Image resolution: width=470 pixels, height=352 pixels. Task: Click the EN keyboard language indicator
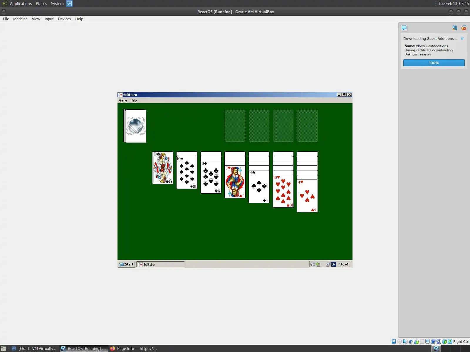tap(333, 264)
